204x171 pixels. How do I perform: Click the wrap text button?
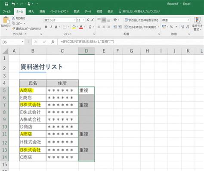142,20
